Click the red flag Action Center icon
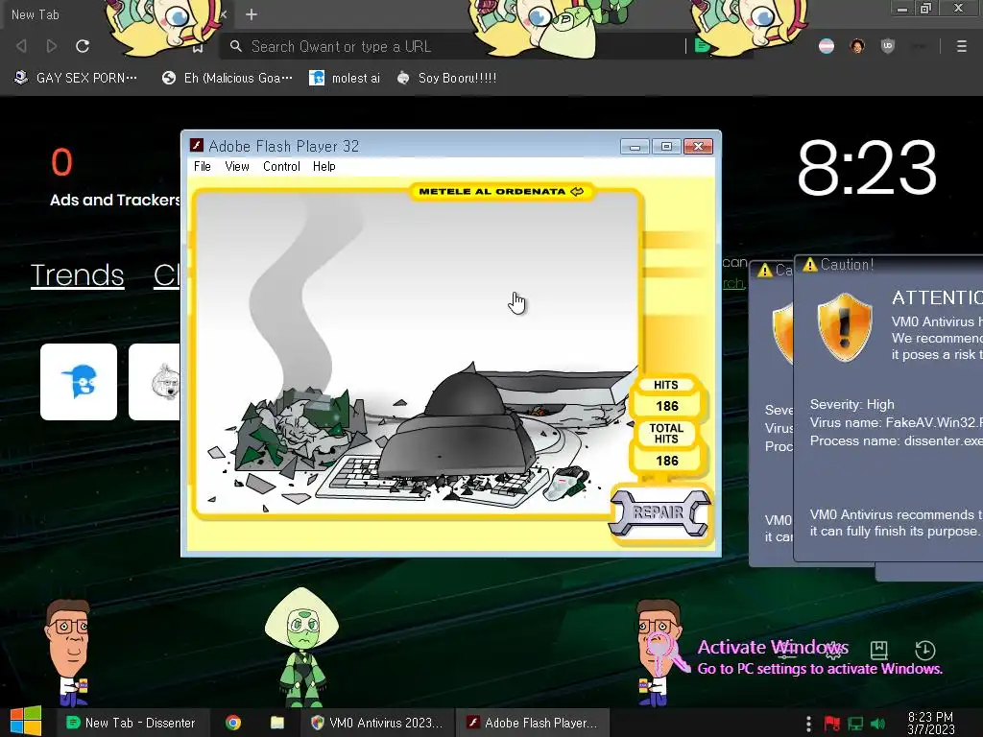 click(832, 724)
